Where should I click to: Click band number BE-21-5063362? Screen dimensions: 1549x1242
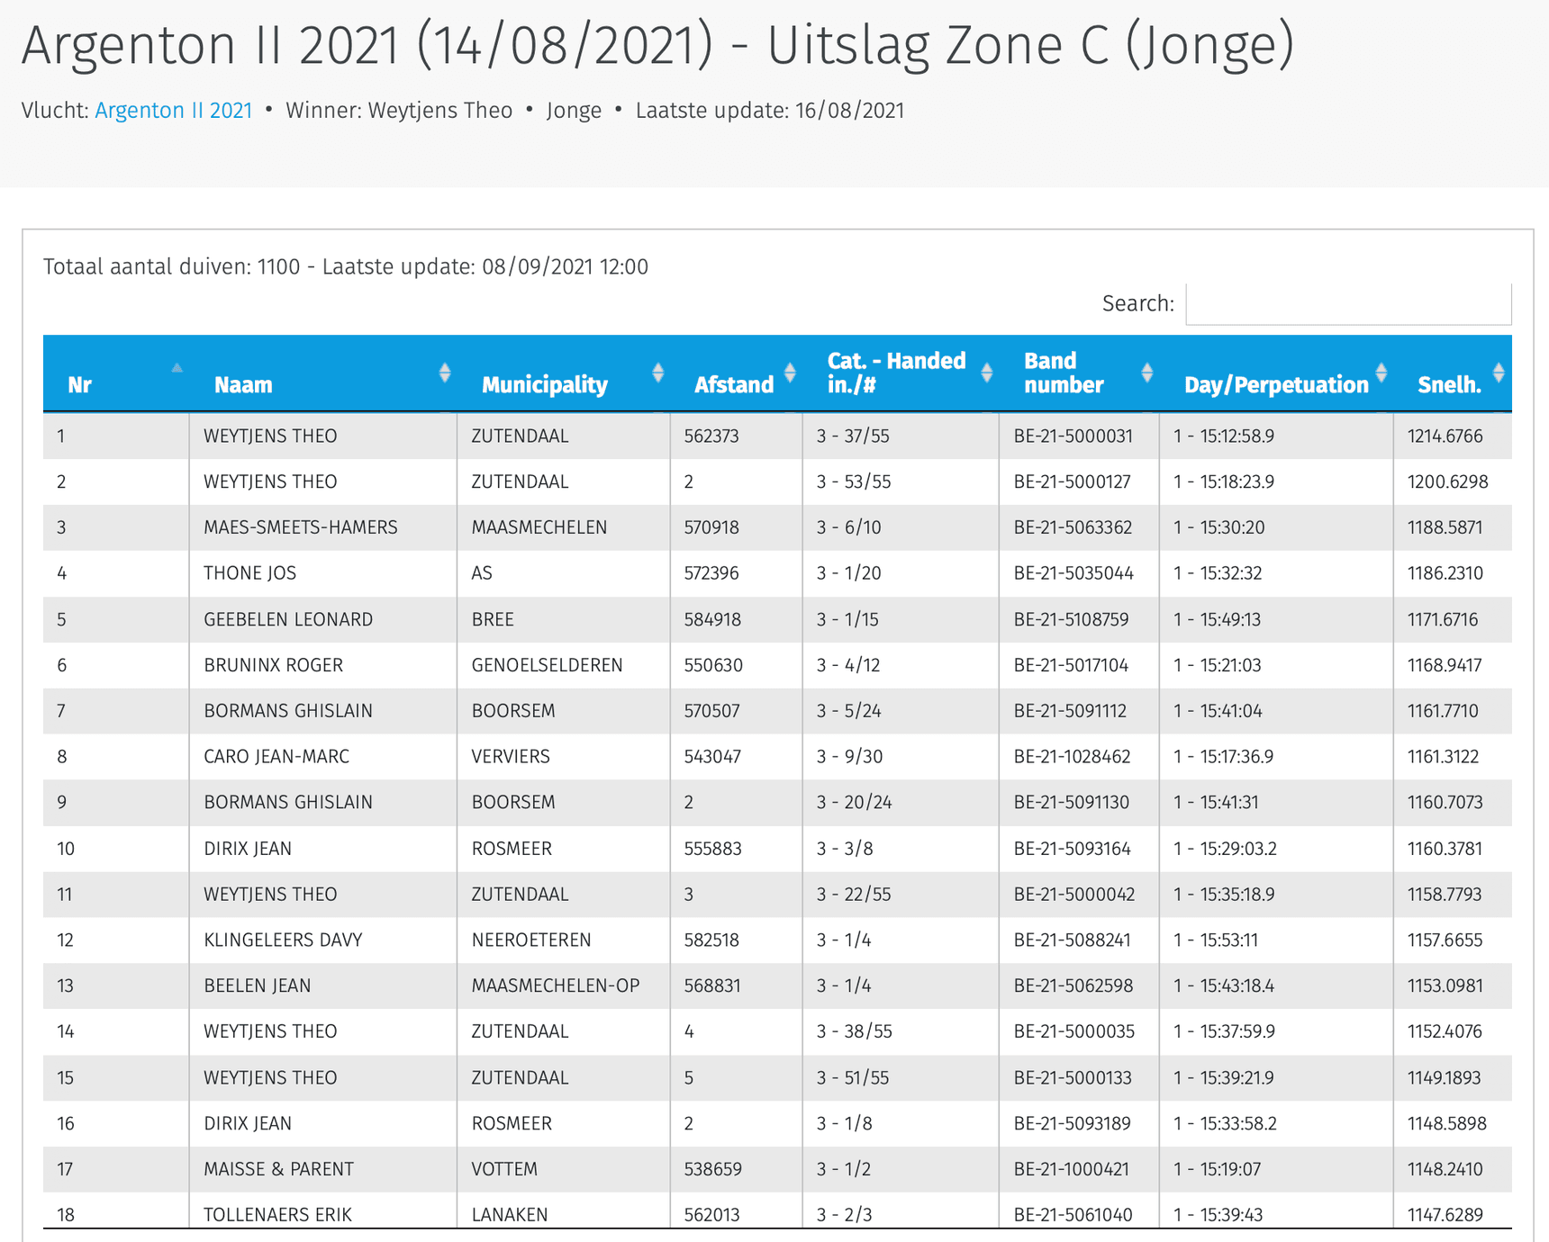(1073, 527)
